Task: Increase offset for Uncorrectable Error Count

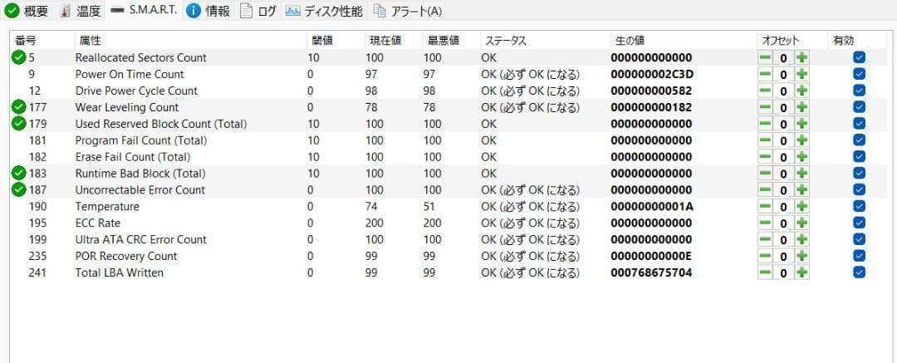Action: [x=802, y=189]
